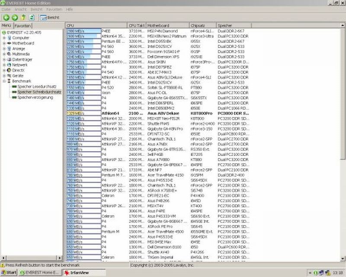Sort by the CPU Takt column header
The width and height of the screenshot is (346, 277).
click(136, 26)
